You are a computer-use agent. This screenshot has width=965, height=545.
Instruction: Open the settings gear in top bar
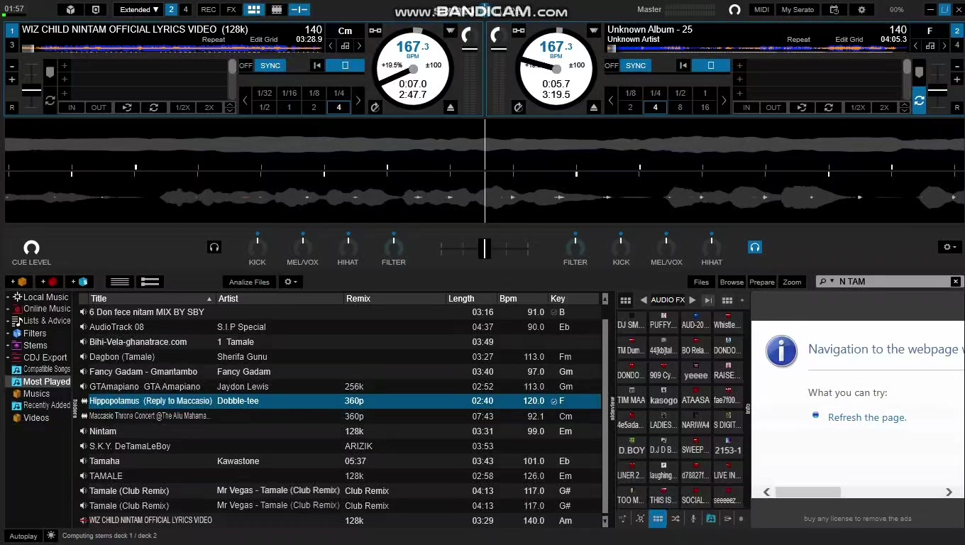[861, 10]
